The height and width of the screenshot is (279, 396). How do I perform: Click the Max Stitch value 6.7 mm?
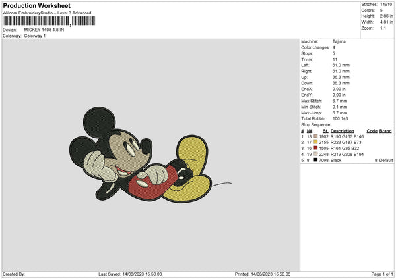click(x=340, y=101)
